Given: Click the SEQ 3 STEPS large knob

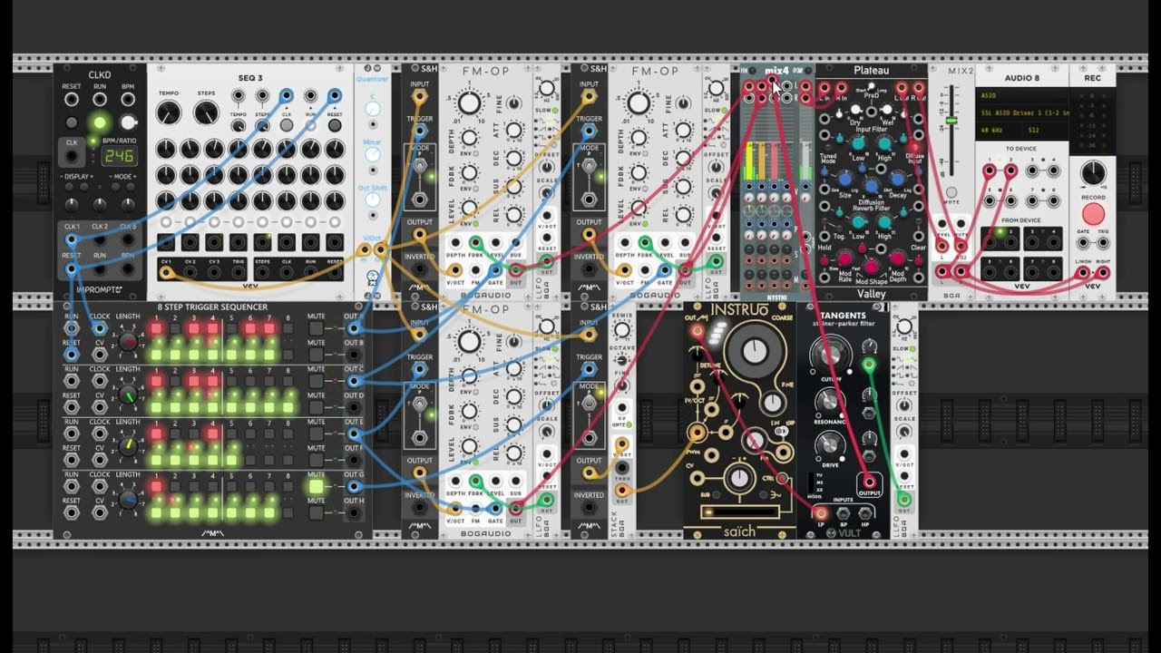Looking at the screenshot, I should point(206,112).
